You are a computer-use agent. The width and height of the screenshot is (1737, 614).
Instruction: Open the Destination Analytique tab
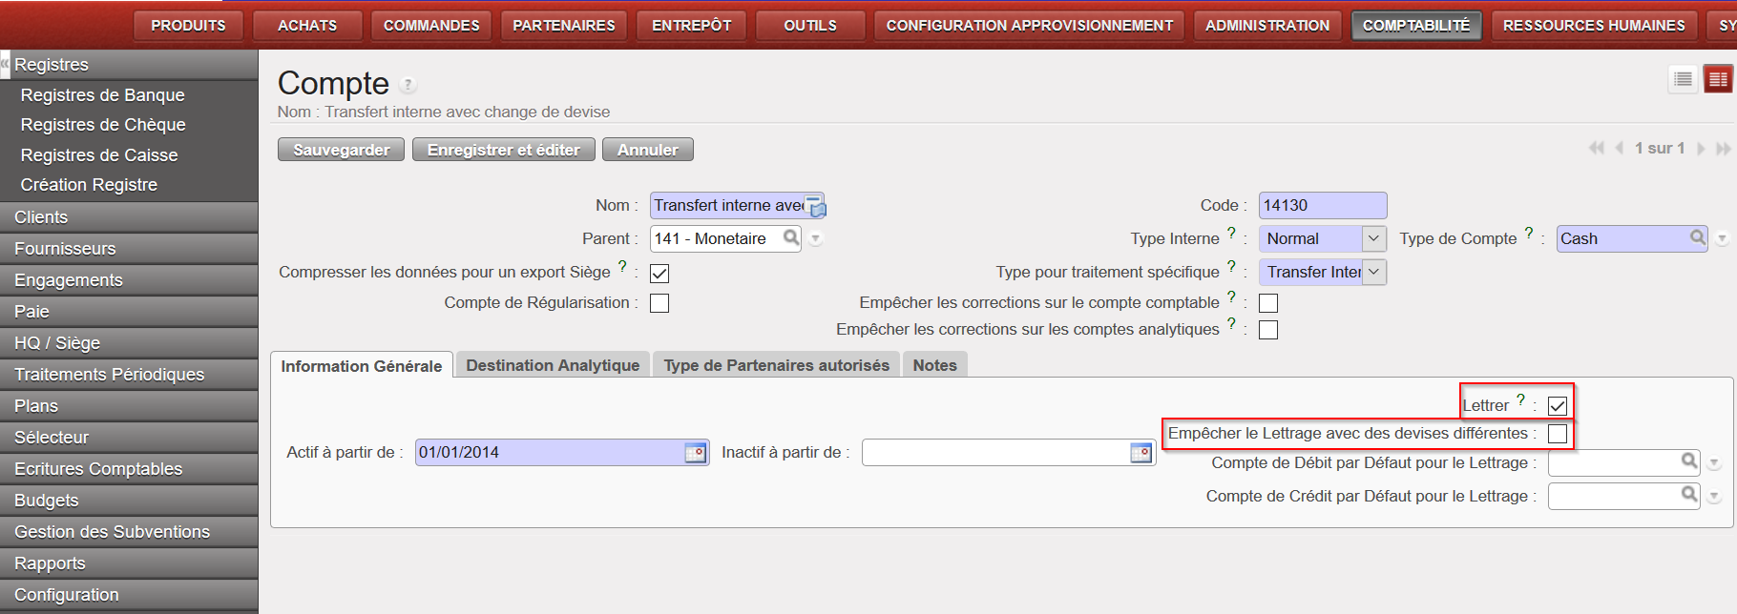tap(553, 365)
